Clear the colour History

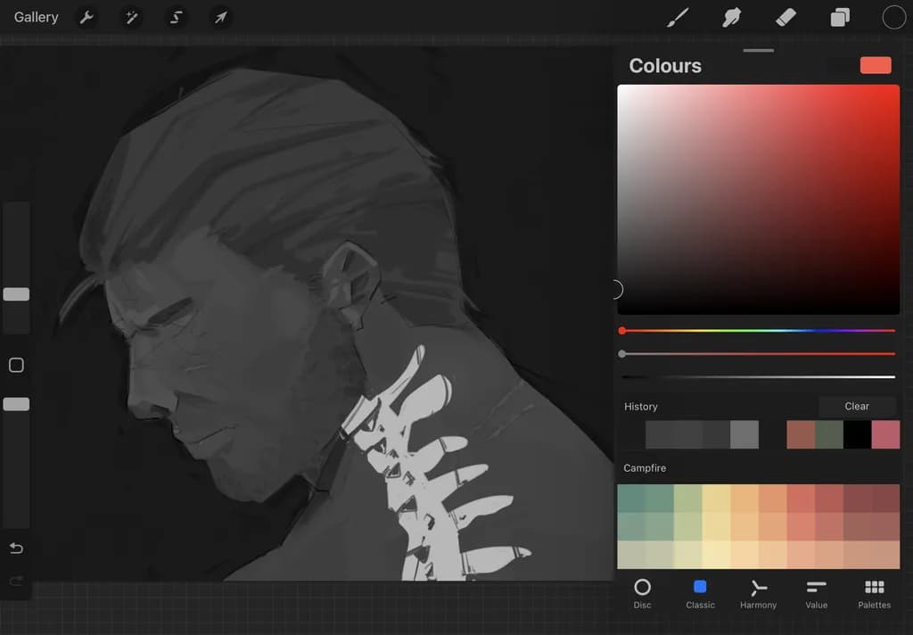(x=857, y=406)
